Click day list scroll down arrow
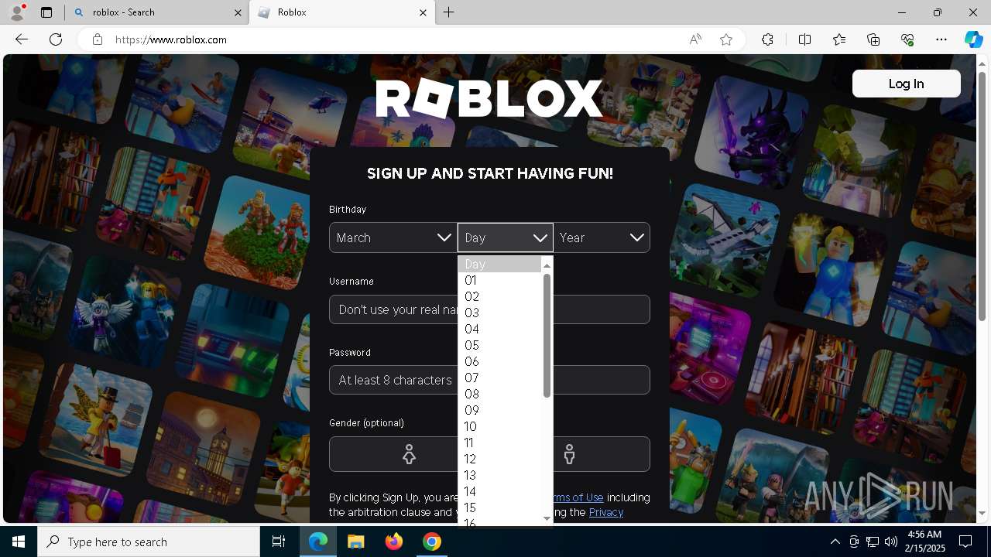This screenshot has height=557, width=991. (547, 518)
